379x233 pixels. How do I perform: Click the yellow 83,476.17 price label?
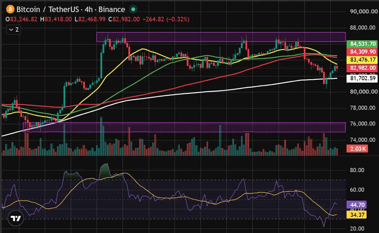coord(362,60)
